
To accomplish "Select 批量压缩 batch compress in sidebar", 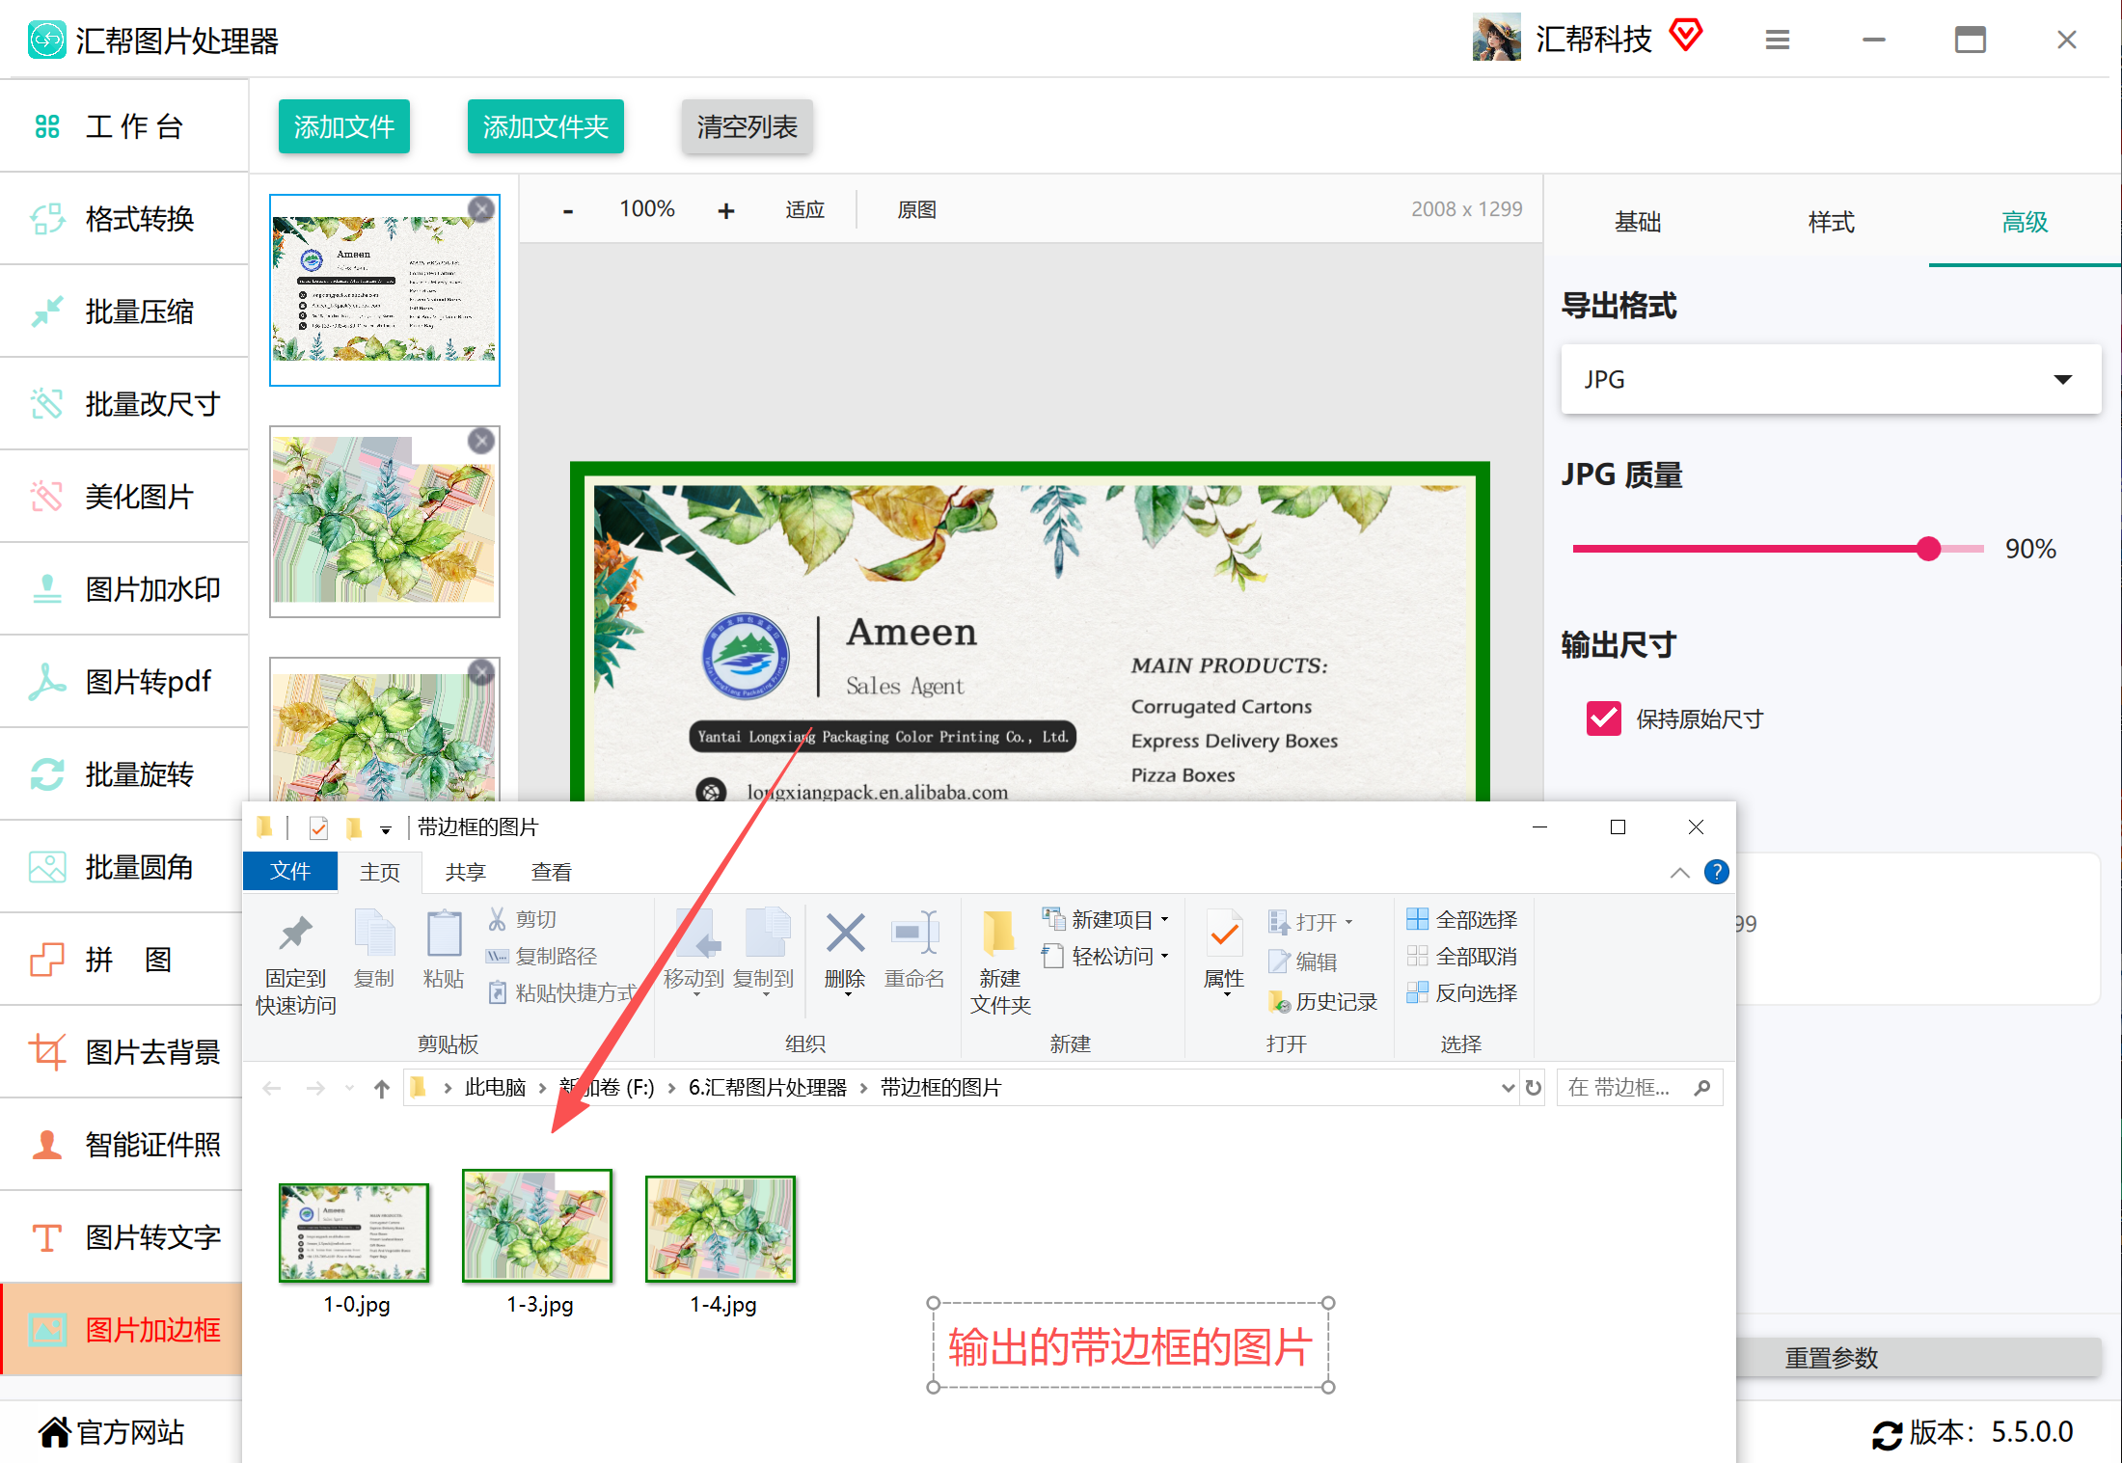I will coord(123,312).
